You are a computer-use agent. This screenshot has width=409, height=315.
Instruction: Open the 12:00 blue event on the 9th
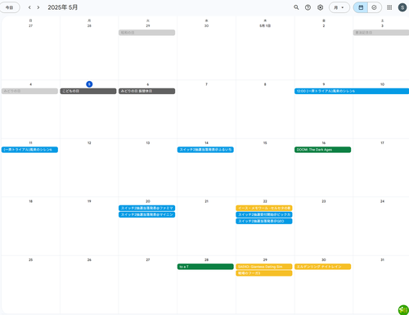352,91
